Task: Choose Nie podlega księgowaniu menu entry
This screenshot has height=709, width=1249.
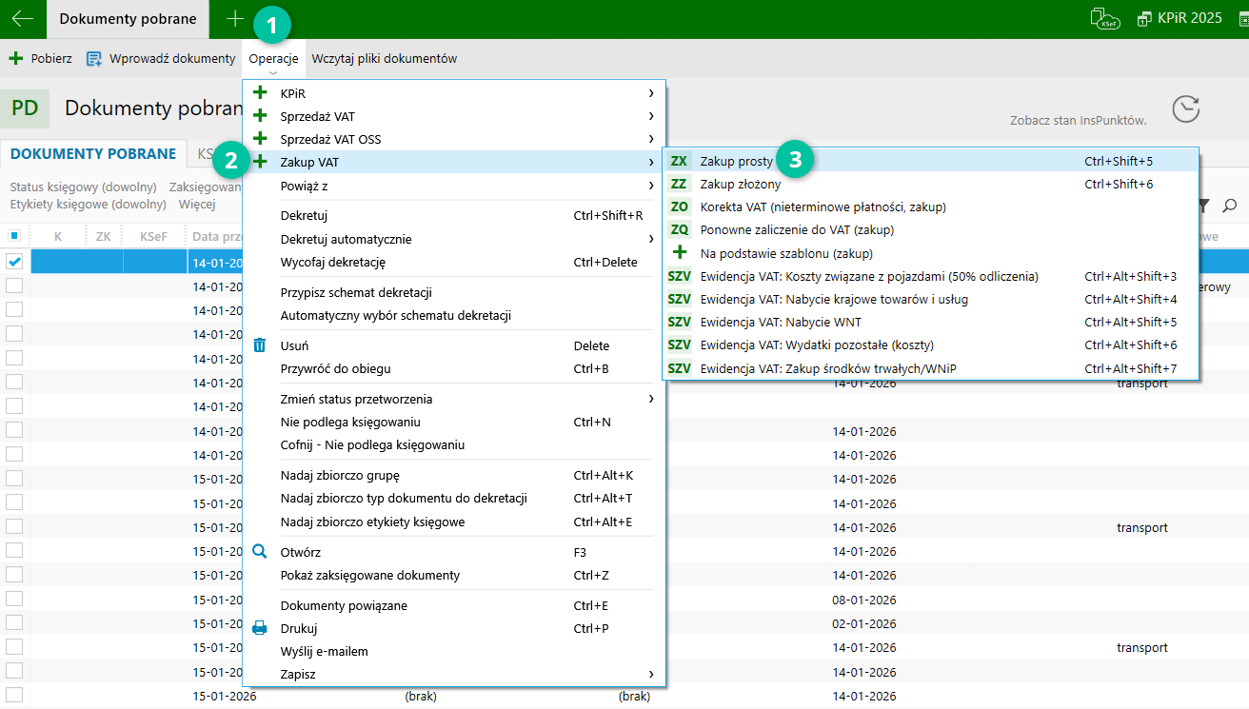Action: 350,422
